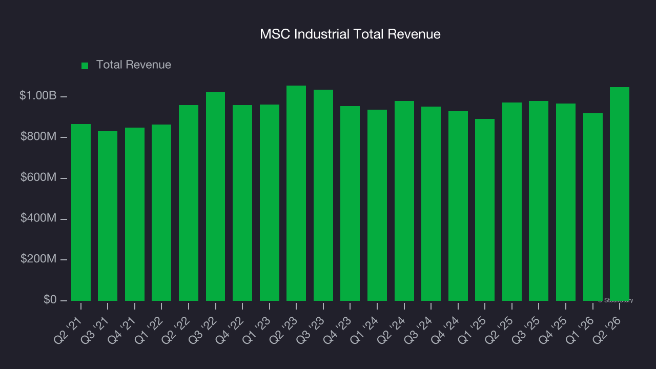Click the $200M y-axis label
The width and height of the screenshot is (656, 369).
click(38, 259)
